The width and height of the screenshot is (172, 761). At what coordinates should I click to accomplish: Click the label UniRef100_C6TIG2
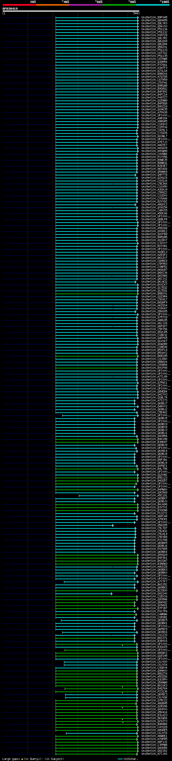[154, 53]
